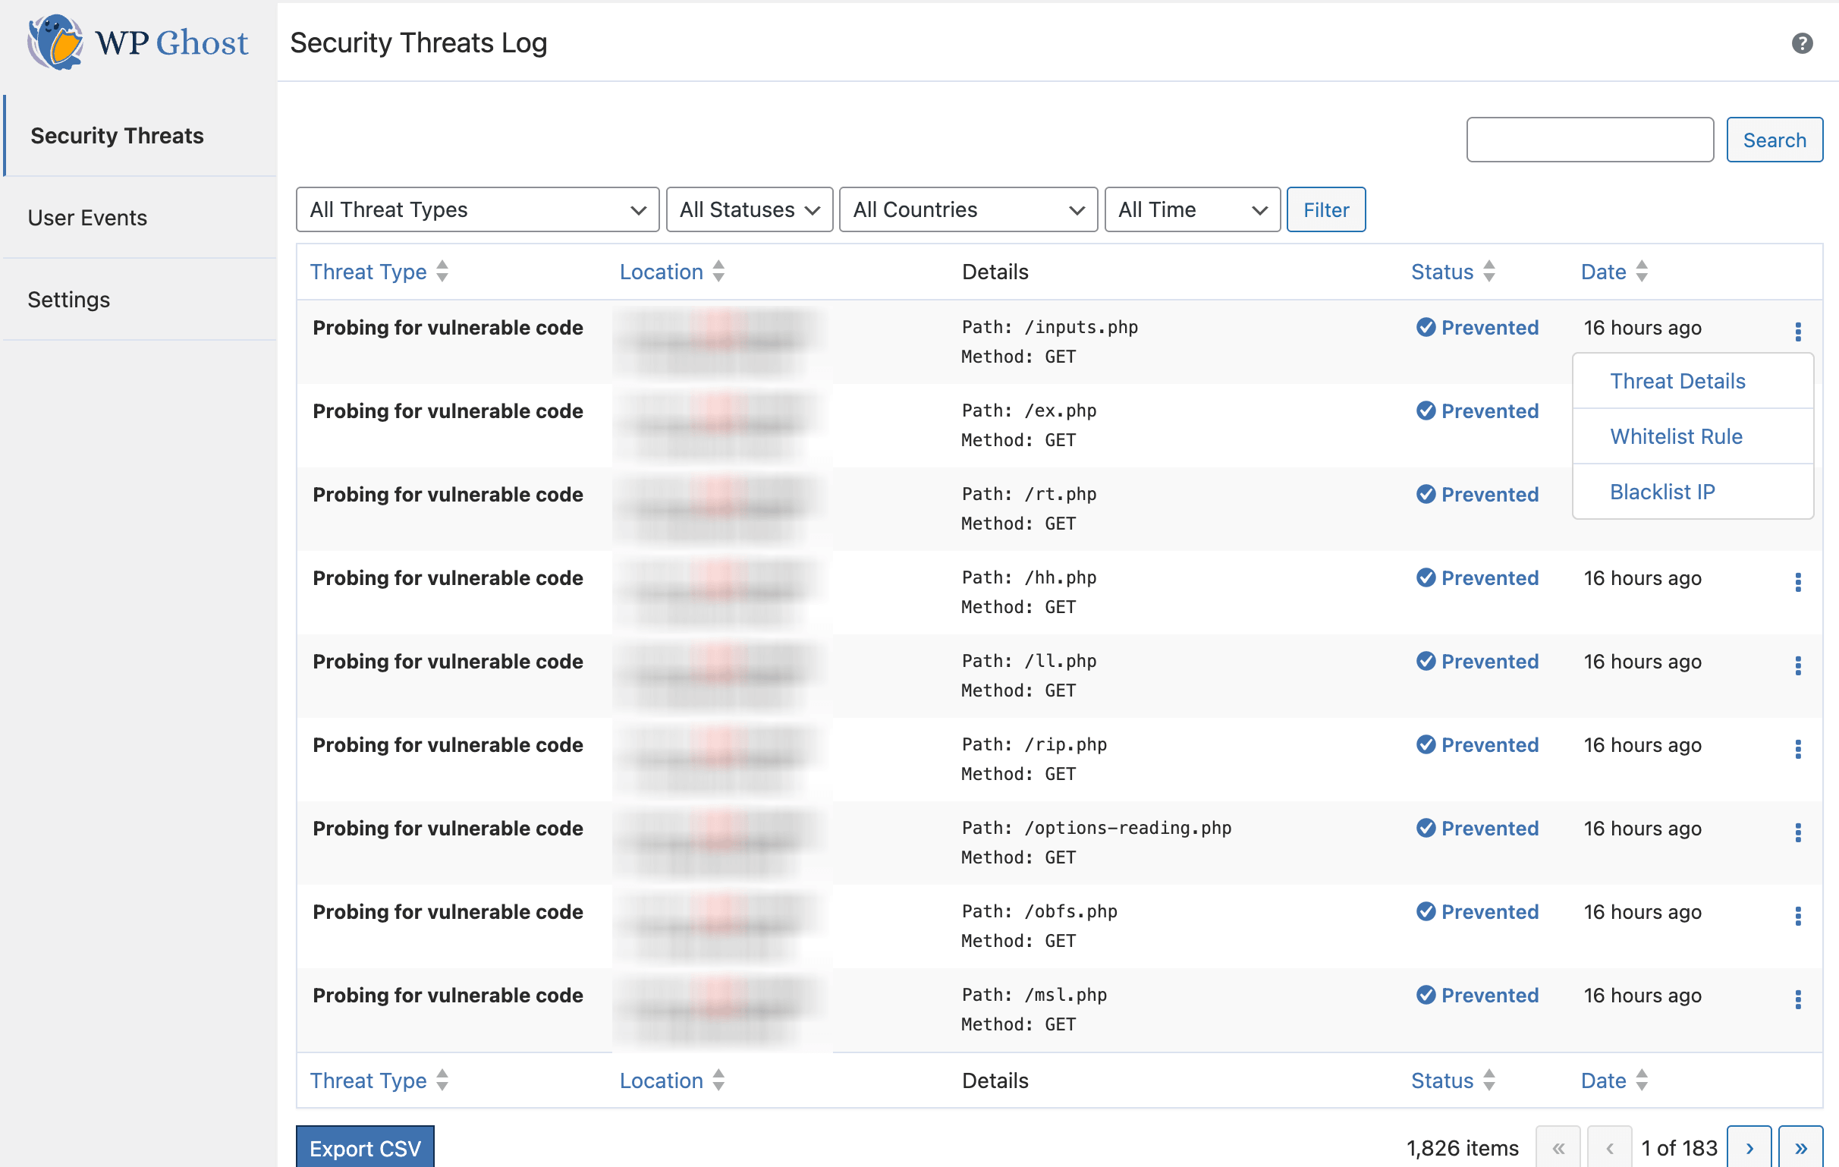1839x1167 pixels.
Task: Open the All Countries dropdown
Action: click(967, 210)
